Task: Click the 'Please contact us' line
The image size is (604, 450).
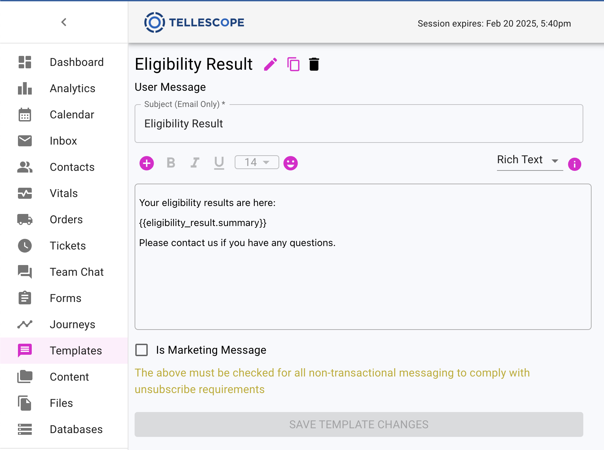Action: (237, 243)
